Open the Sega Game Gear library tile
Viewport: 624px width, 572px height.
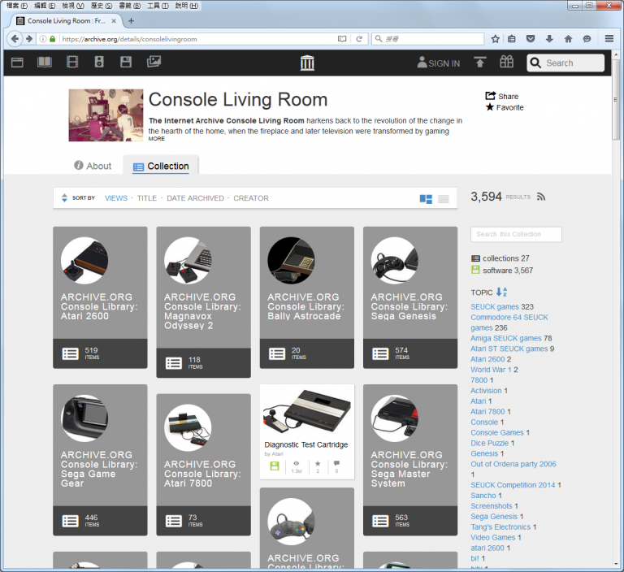[x=100, y=460]
